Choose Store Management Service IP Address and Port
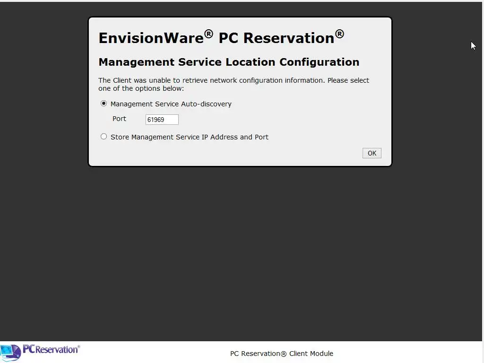 pos(104,137)
